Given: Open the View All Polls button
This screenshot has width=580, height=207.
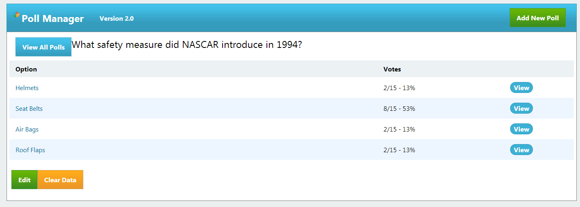Looking at the screenshot, I should (x=43, y=47).
